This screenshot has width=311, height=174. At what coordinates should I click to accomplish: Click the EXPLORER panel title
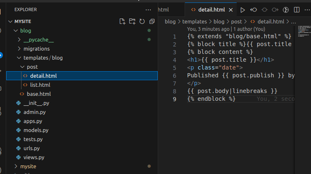[26, 9]
